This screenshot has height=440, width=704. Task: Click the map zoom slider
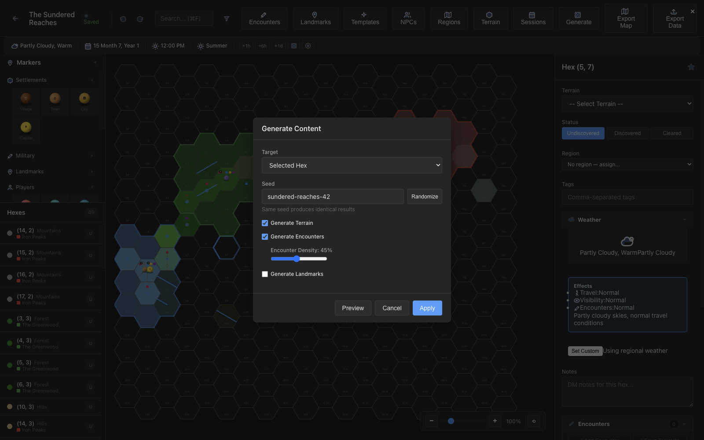[464, 421]
